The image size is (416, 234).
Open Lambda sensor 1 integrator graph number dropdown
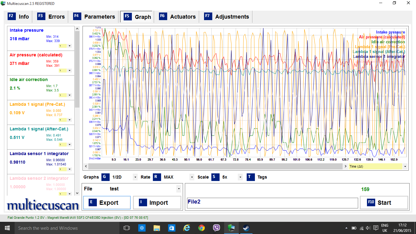(x=70, y=169)
